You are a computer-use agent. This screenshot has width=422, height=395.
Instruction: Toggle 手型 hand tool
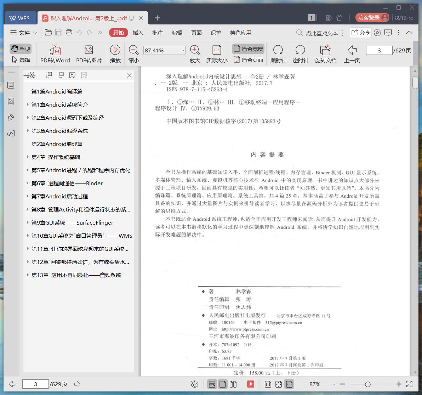(21, 49)
